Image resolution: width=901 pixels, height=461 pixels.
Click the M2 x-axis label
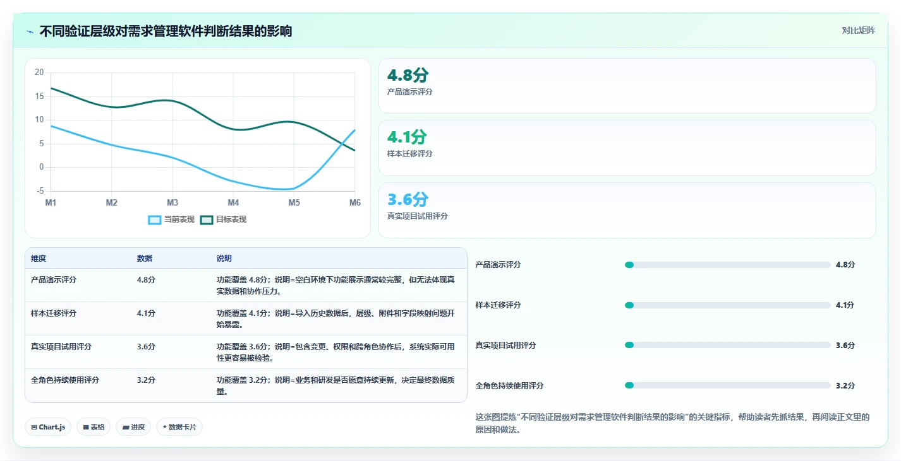(x=112, y=202)
